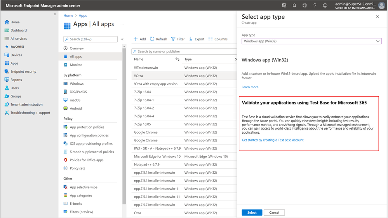
Task: Open the notifications bell icon
Action: (x=294, y=5)
